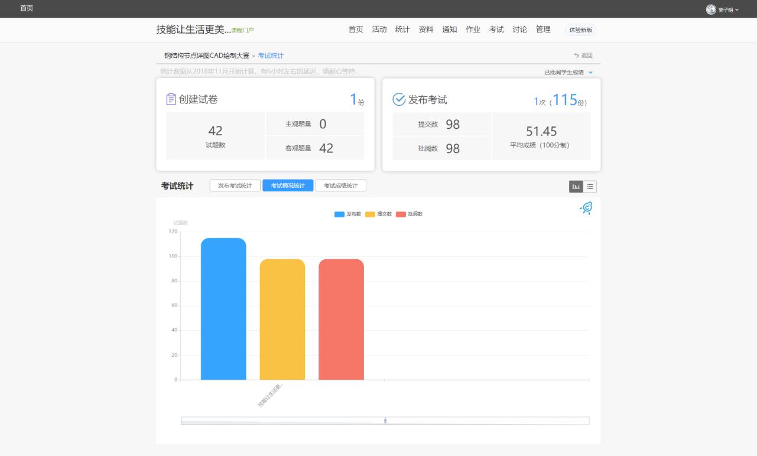Screen dimensions: 757x456
Task: Switch to list view icon
Action: pos(590,187)
